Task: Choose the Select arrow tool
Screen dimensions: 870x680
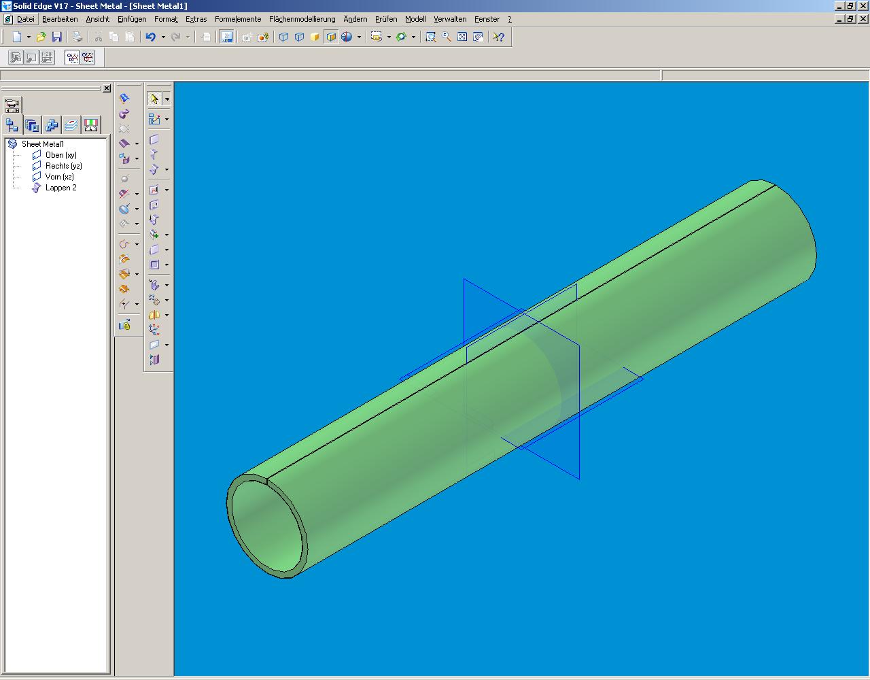Action: tap(154, 99)
